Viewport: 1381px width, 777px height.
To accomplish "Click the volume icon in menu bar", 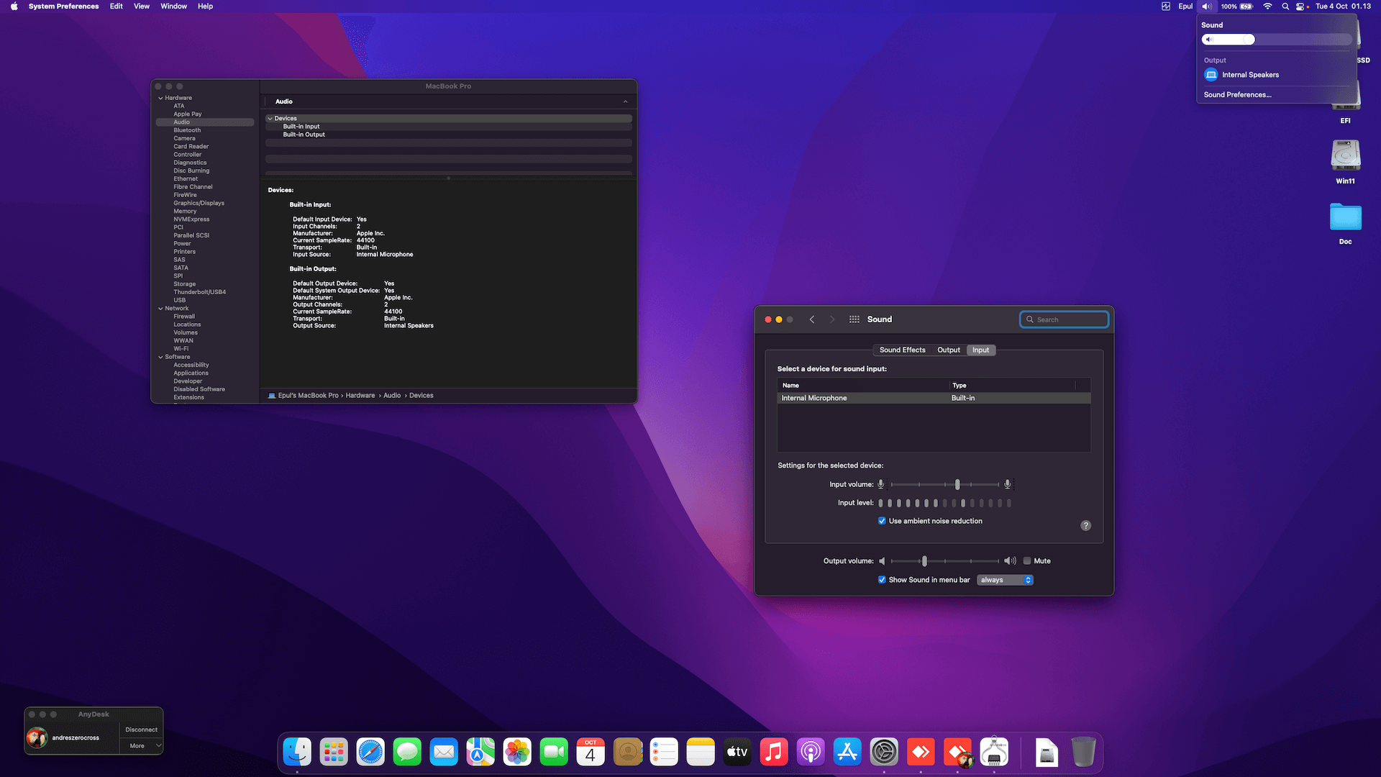I will click(x=1207, y=6).
